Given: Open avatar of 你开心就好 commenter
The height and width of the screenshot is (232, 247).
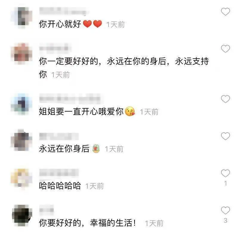Looking at the screenshot, I should tap(22, 17).
